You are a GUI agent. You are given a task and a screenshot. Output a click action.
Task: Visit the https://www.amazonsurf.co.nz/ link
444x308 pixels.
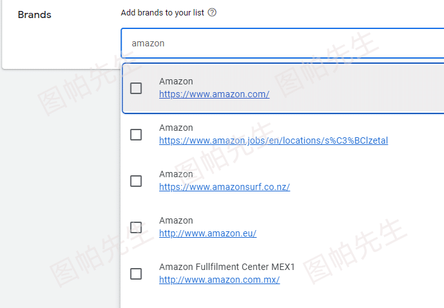coord(224,187)
